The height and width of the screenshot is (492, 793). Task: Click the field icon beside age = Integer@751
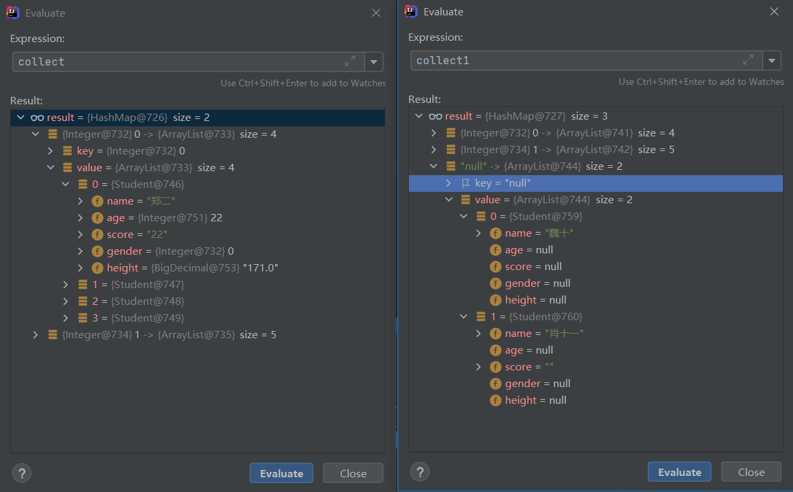pyautogui.click(x=98, y=218)
